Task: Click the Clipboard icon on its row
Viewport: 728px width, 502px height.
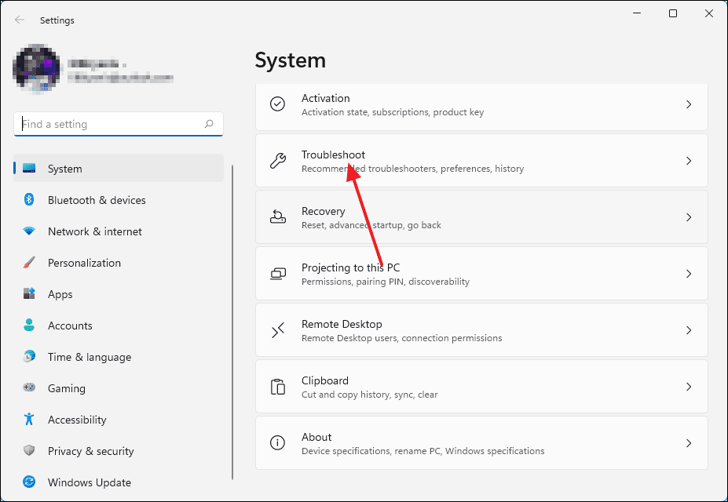Action: [x=277, y=386]
